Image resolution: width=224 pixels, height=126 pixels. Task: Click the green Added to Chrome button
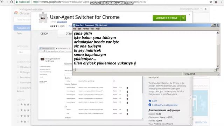pyautogui.click(x=167, y=18)
